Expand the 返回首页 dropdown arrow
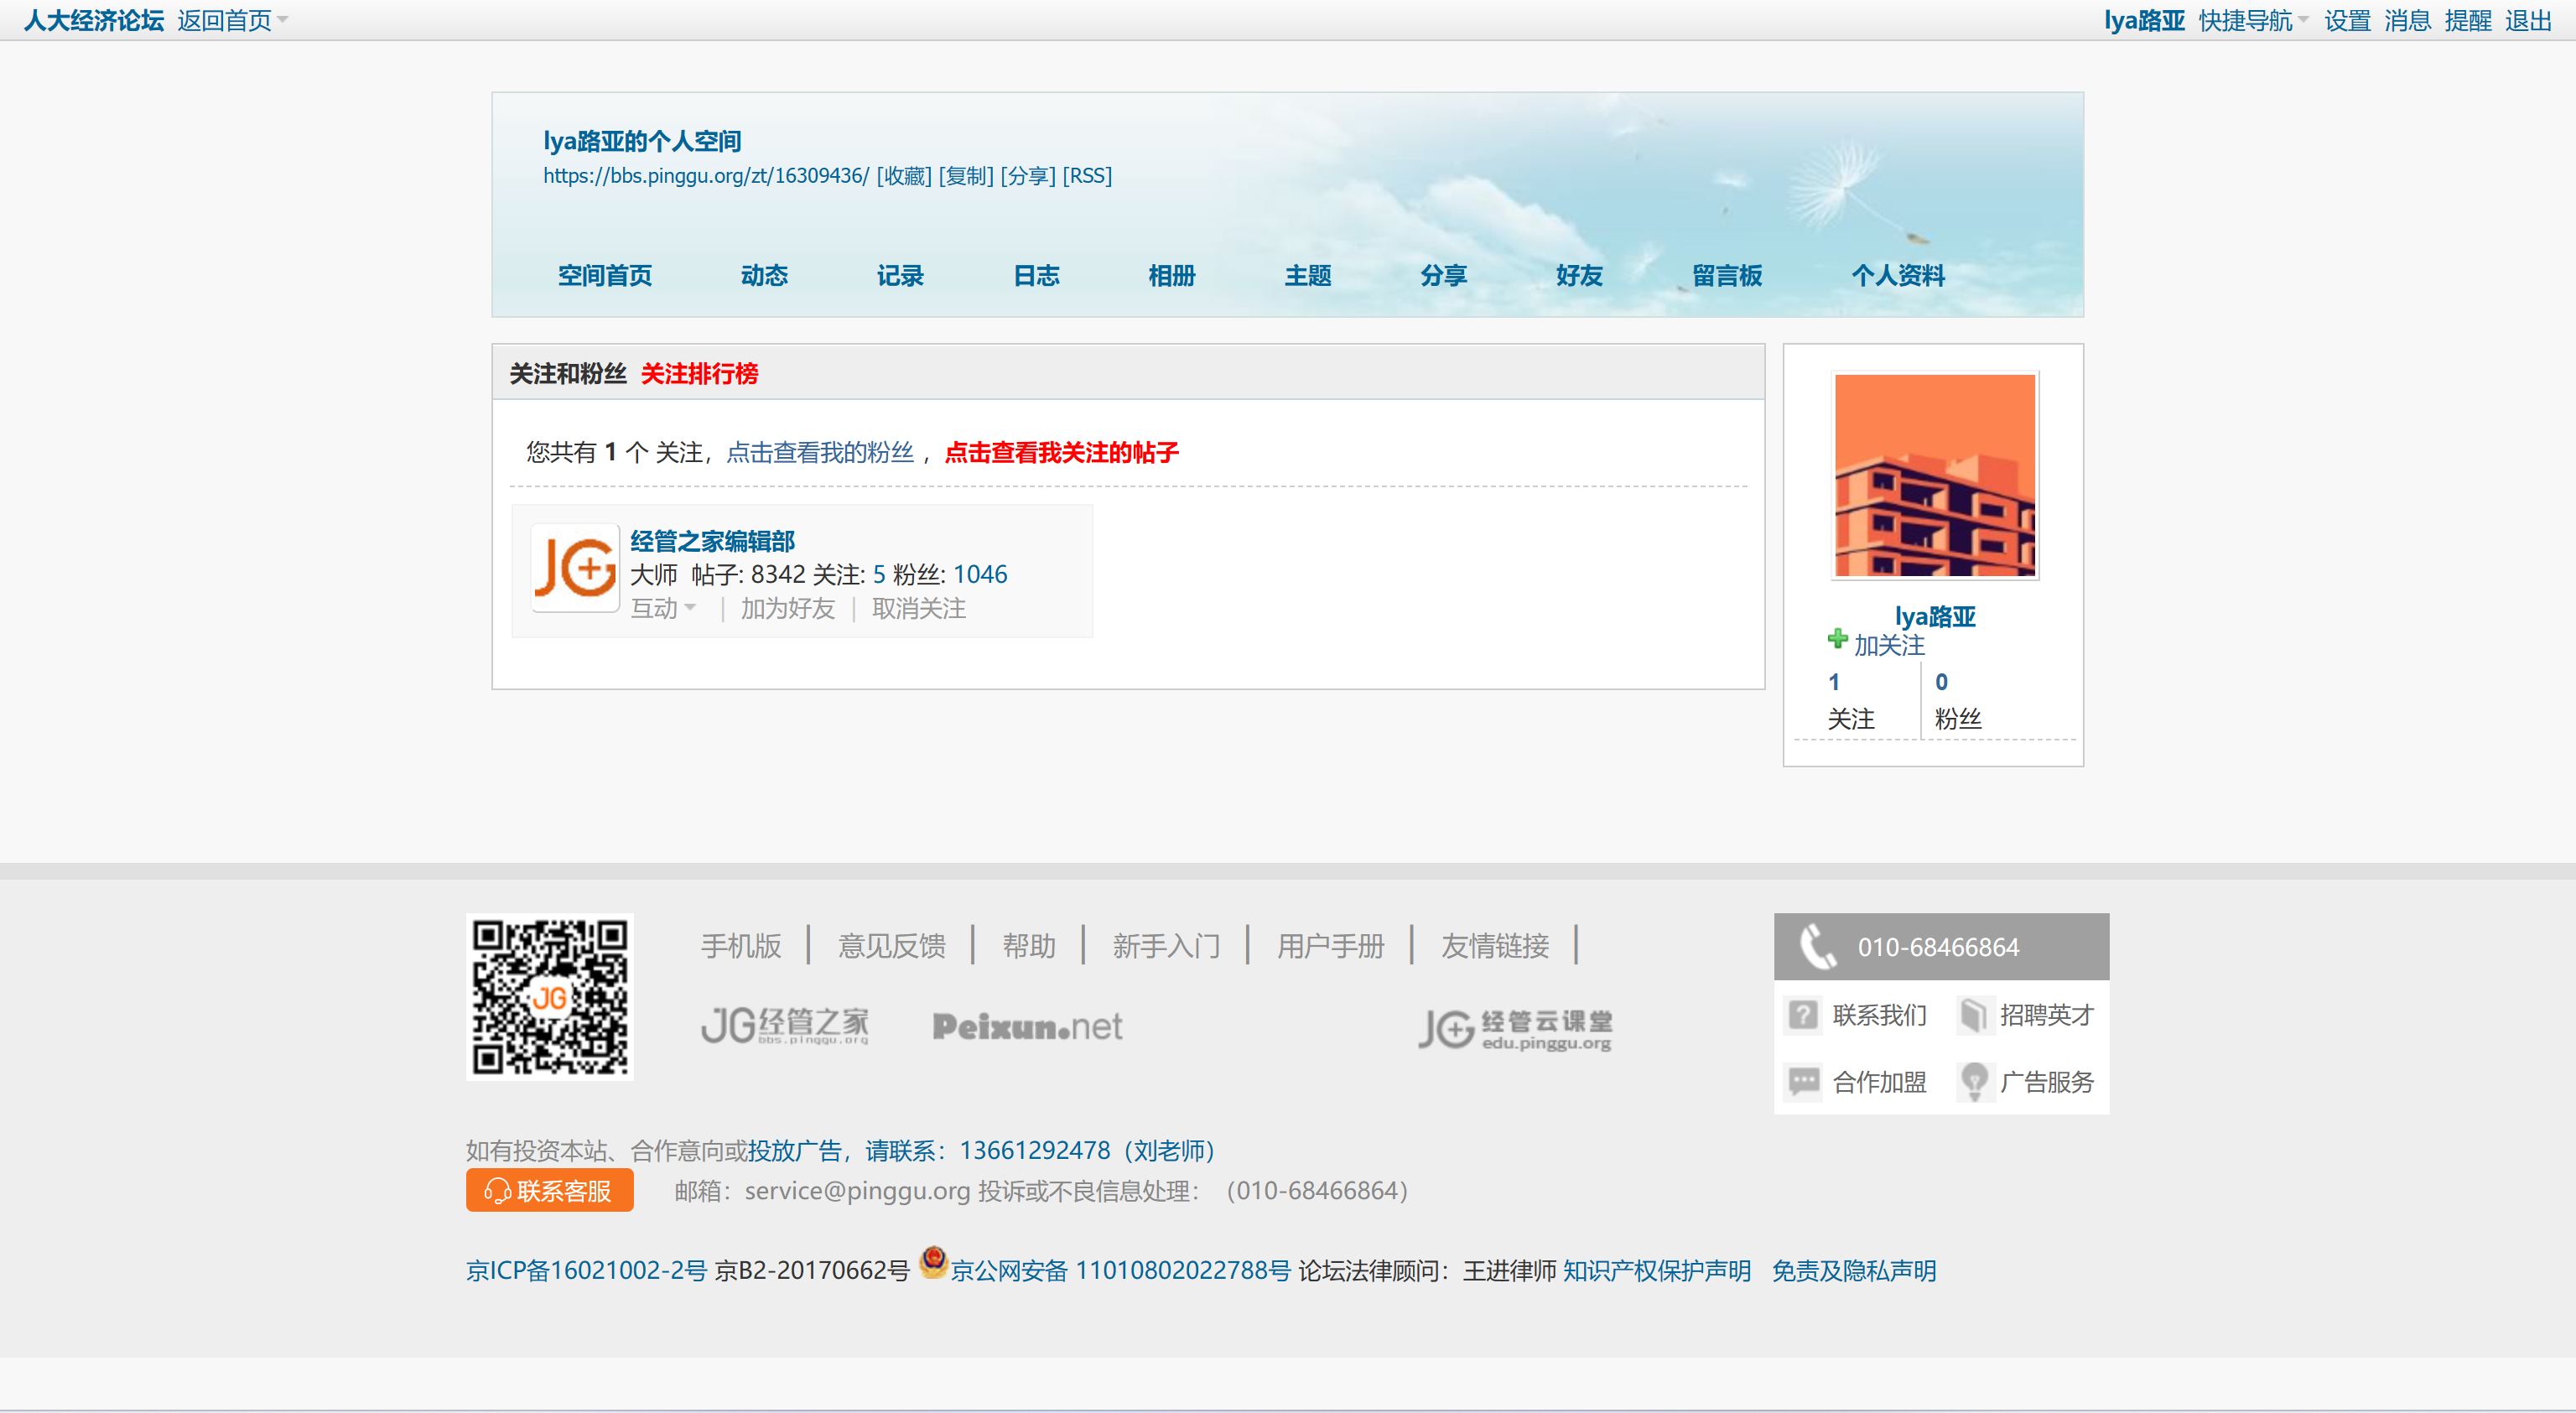 283,20
